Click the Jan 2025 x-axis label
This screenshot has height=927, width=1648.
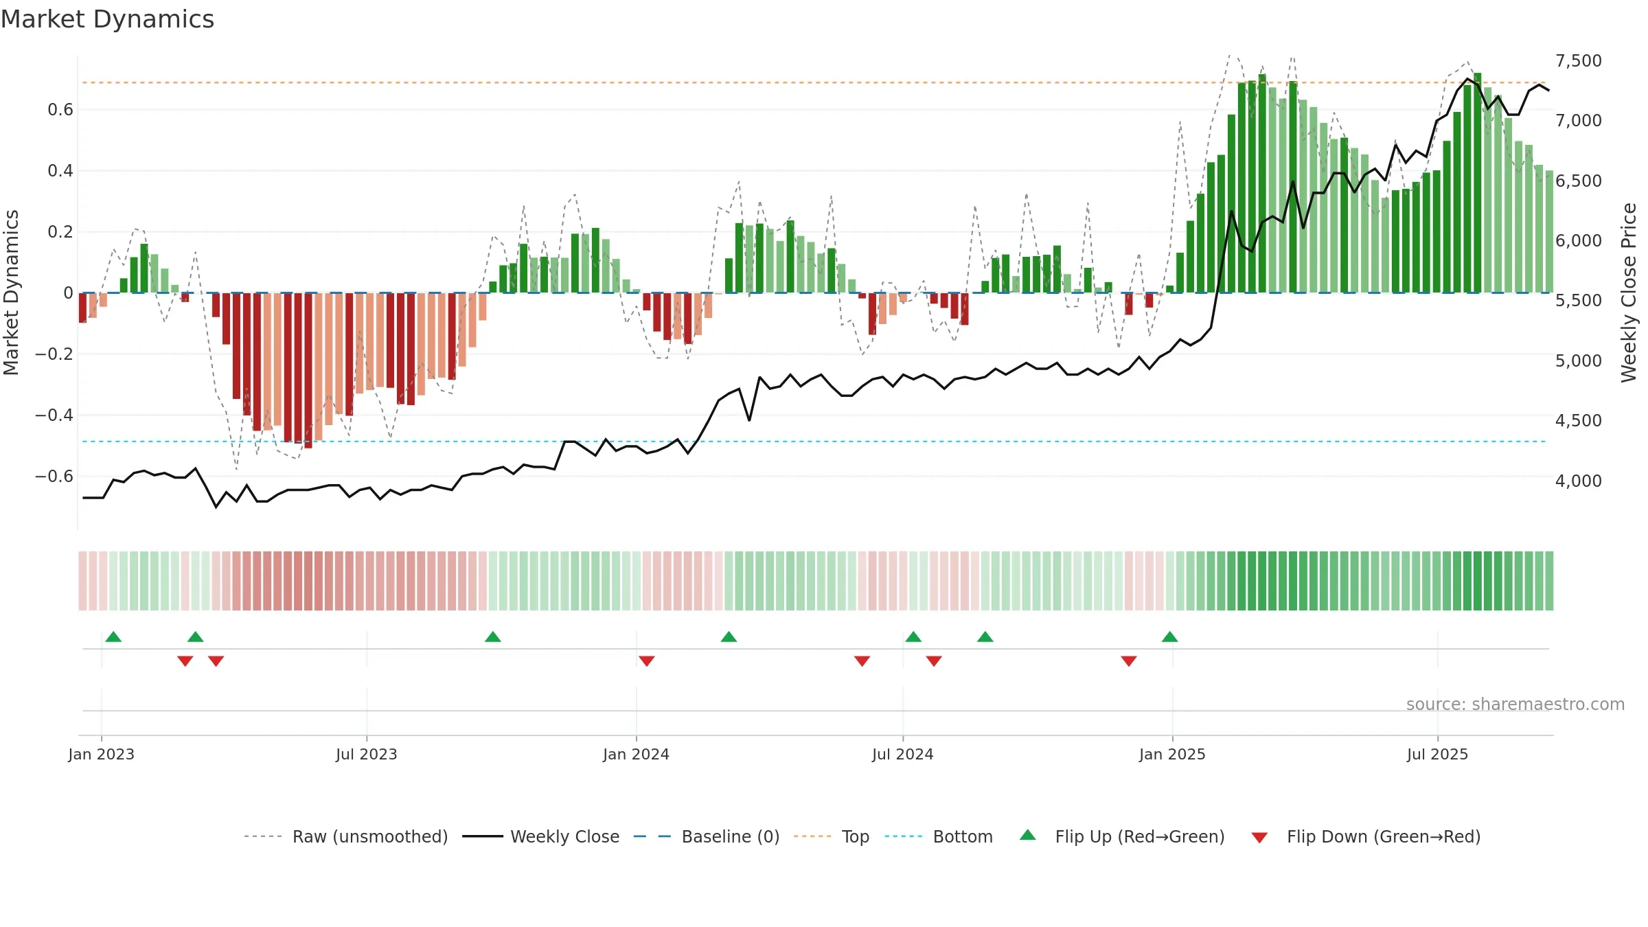(1173, 754)
